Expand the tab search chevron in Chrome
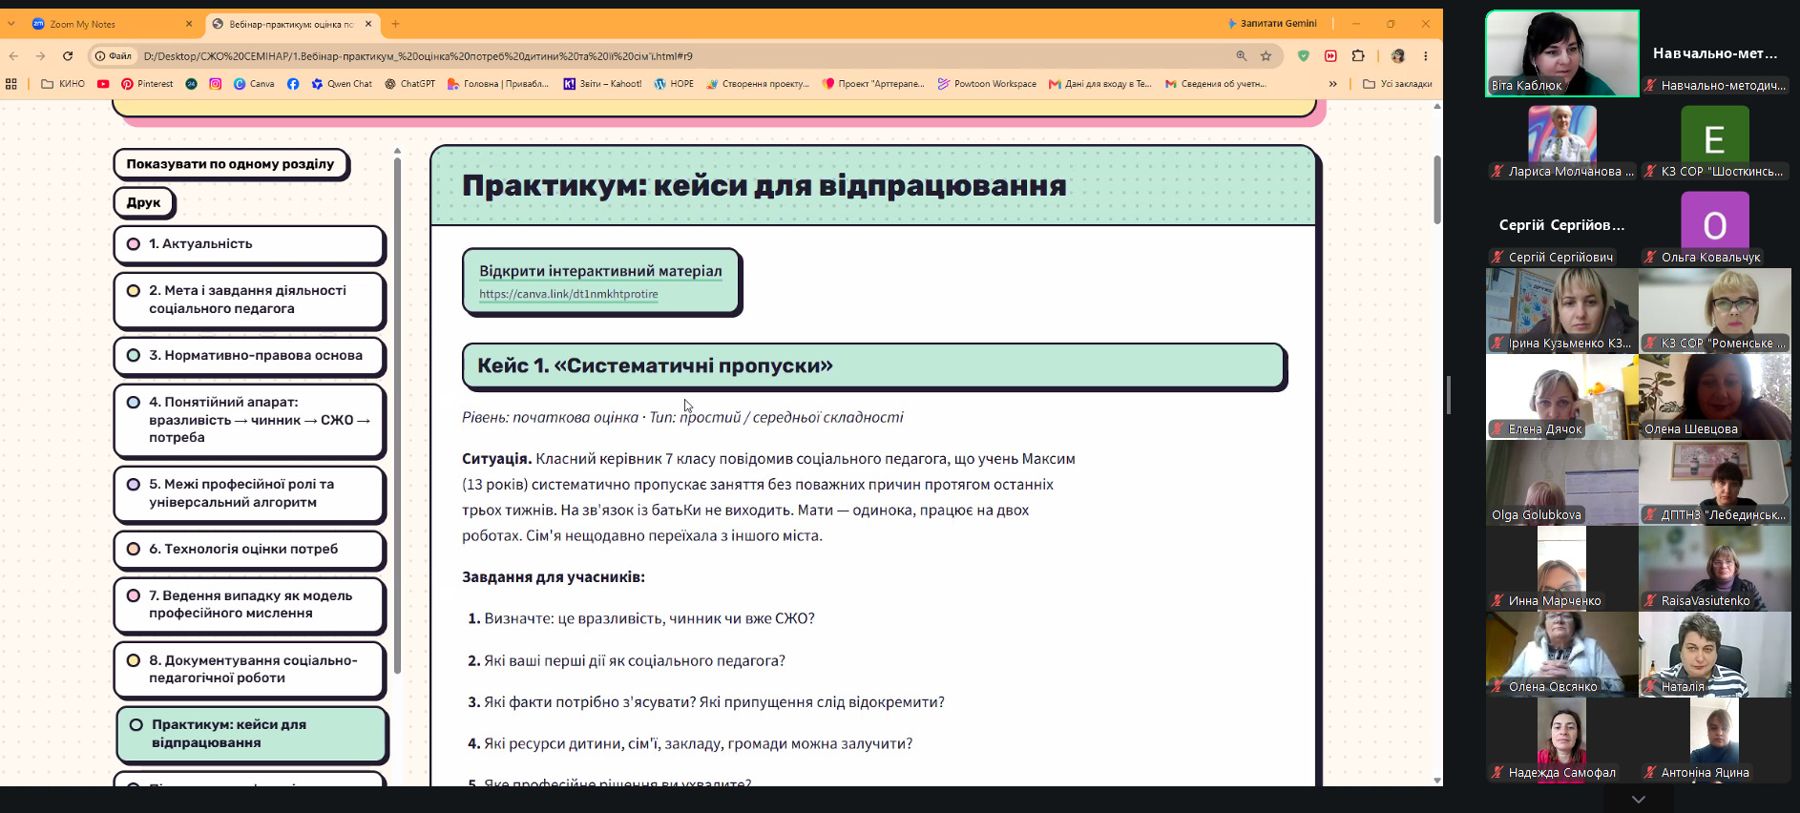 11,24
